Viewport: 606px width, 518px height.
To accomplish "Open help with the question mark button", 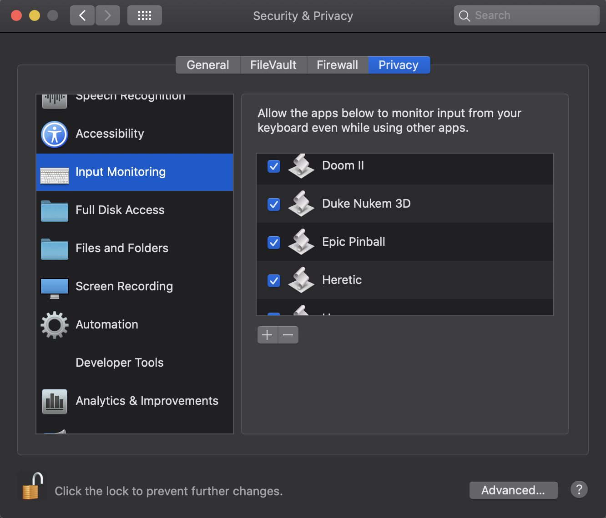I will tap(579, 490).
